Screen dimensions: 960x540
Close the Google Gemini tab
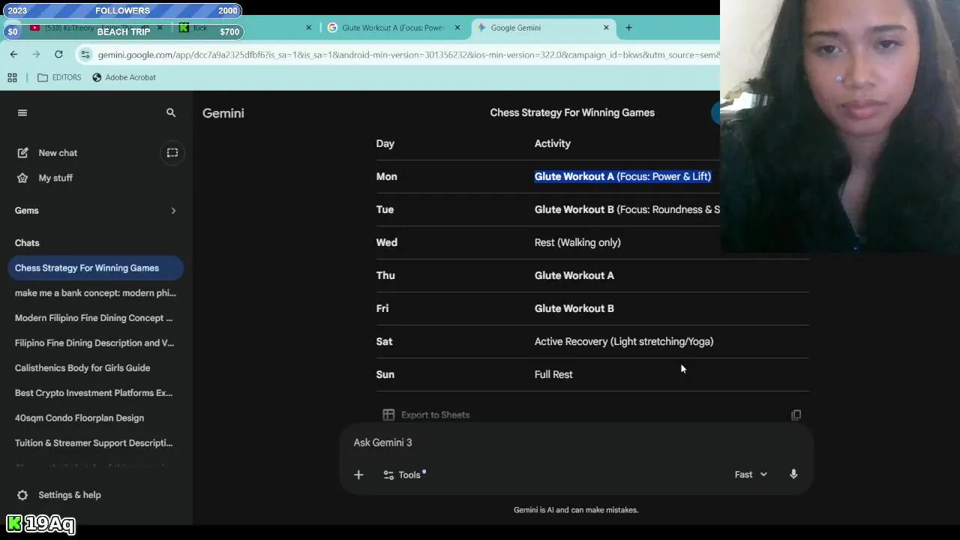click(606, 28)
